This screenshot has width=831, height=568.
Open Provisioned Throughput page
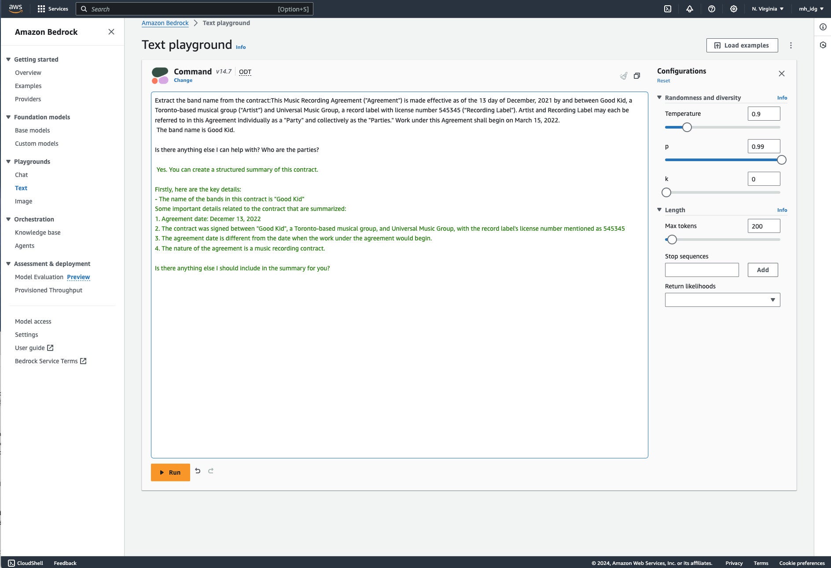tap(48, 290)
